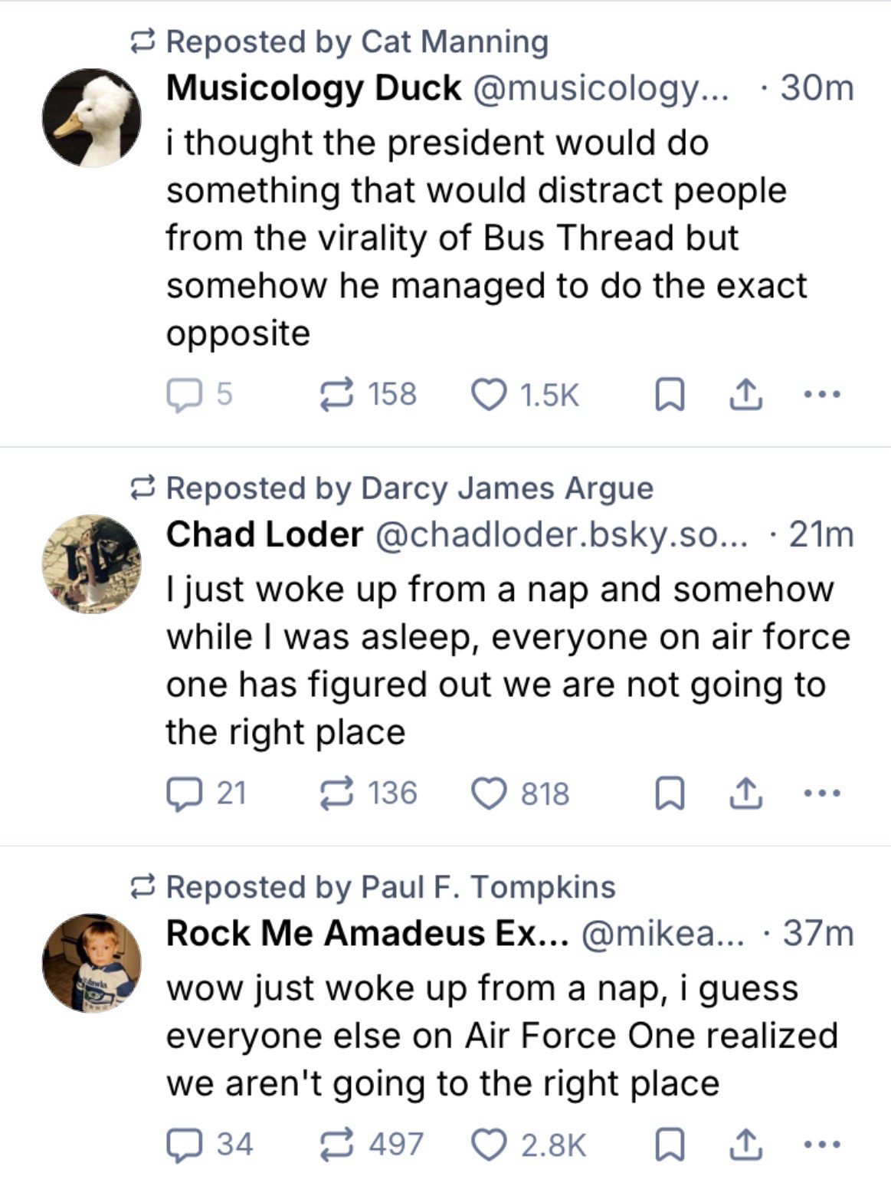The height and width of the screenshot is (1196, 891).
Task: Open more options on Musicology Duck post
Action: click(822, 395)
